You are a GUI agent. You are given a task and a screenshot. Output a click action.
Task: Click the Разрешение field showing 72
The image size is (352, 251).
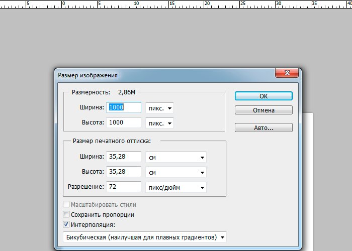124,187
